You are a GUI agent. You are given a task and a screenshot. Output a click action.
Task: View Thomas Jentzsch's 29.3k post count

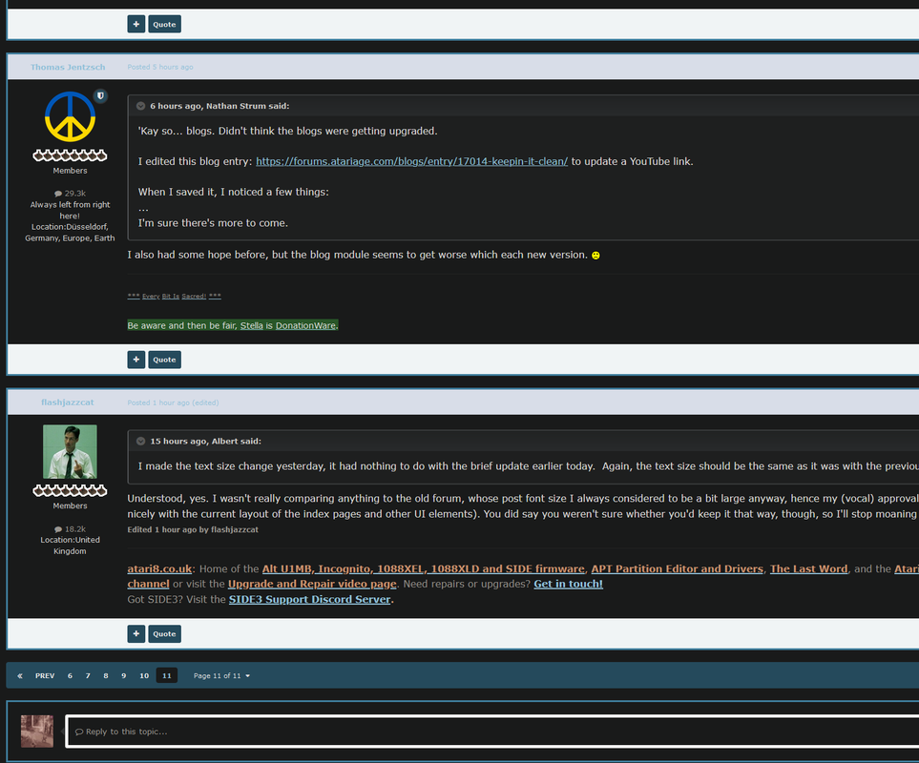point(70,194)
